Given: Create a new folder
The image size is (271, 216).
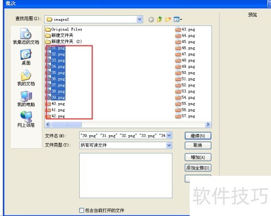Looking at the screenshot, I should [x=168, y=19].
